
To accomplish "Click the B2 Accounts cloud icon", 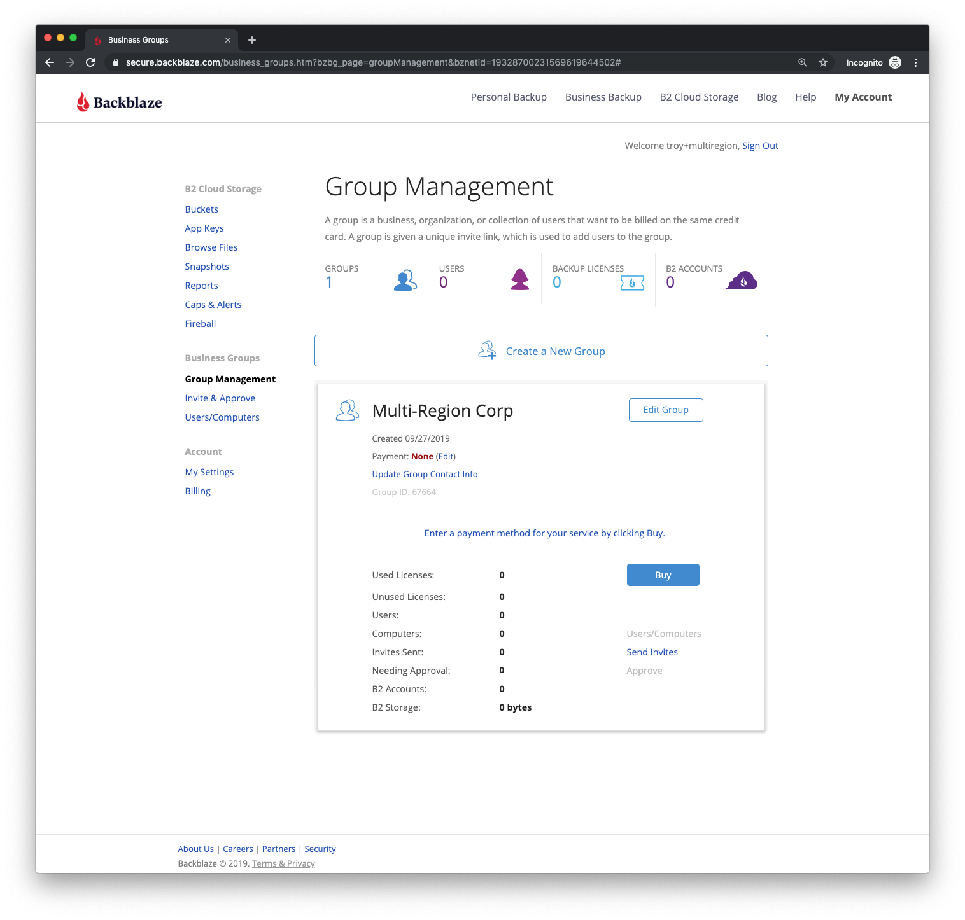I will (742, 280).
